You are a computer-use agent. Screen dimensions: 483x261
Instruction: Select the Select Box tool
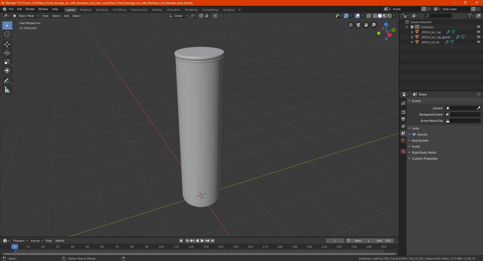click(7, 26)
